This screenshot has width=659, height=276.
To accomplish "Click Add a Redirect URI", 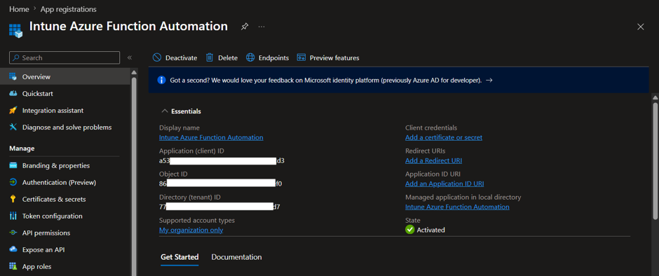I will tap(433, 160).
